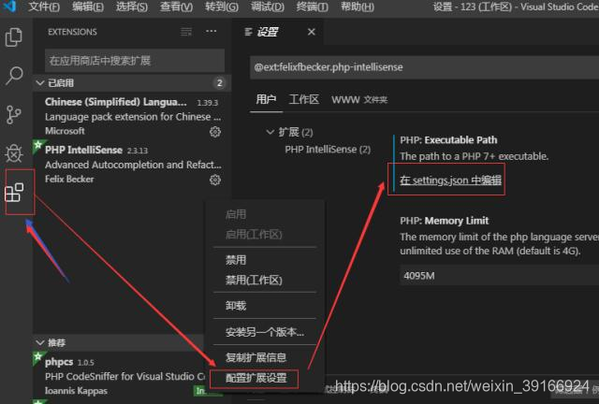Click the PHP: Executable Path setting title
This screenshot has height=404, width=599.
tap(448, 140)
